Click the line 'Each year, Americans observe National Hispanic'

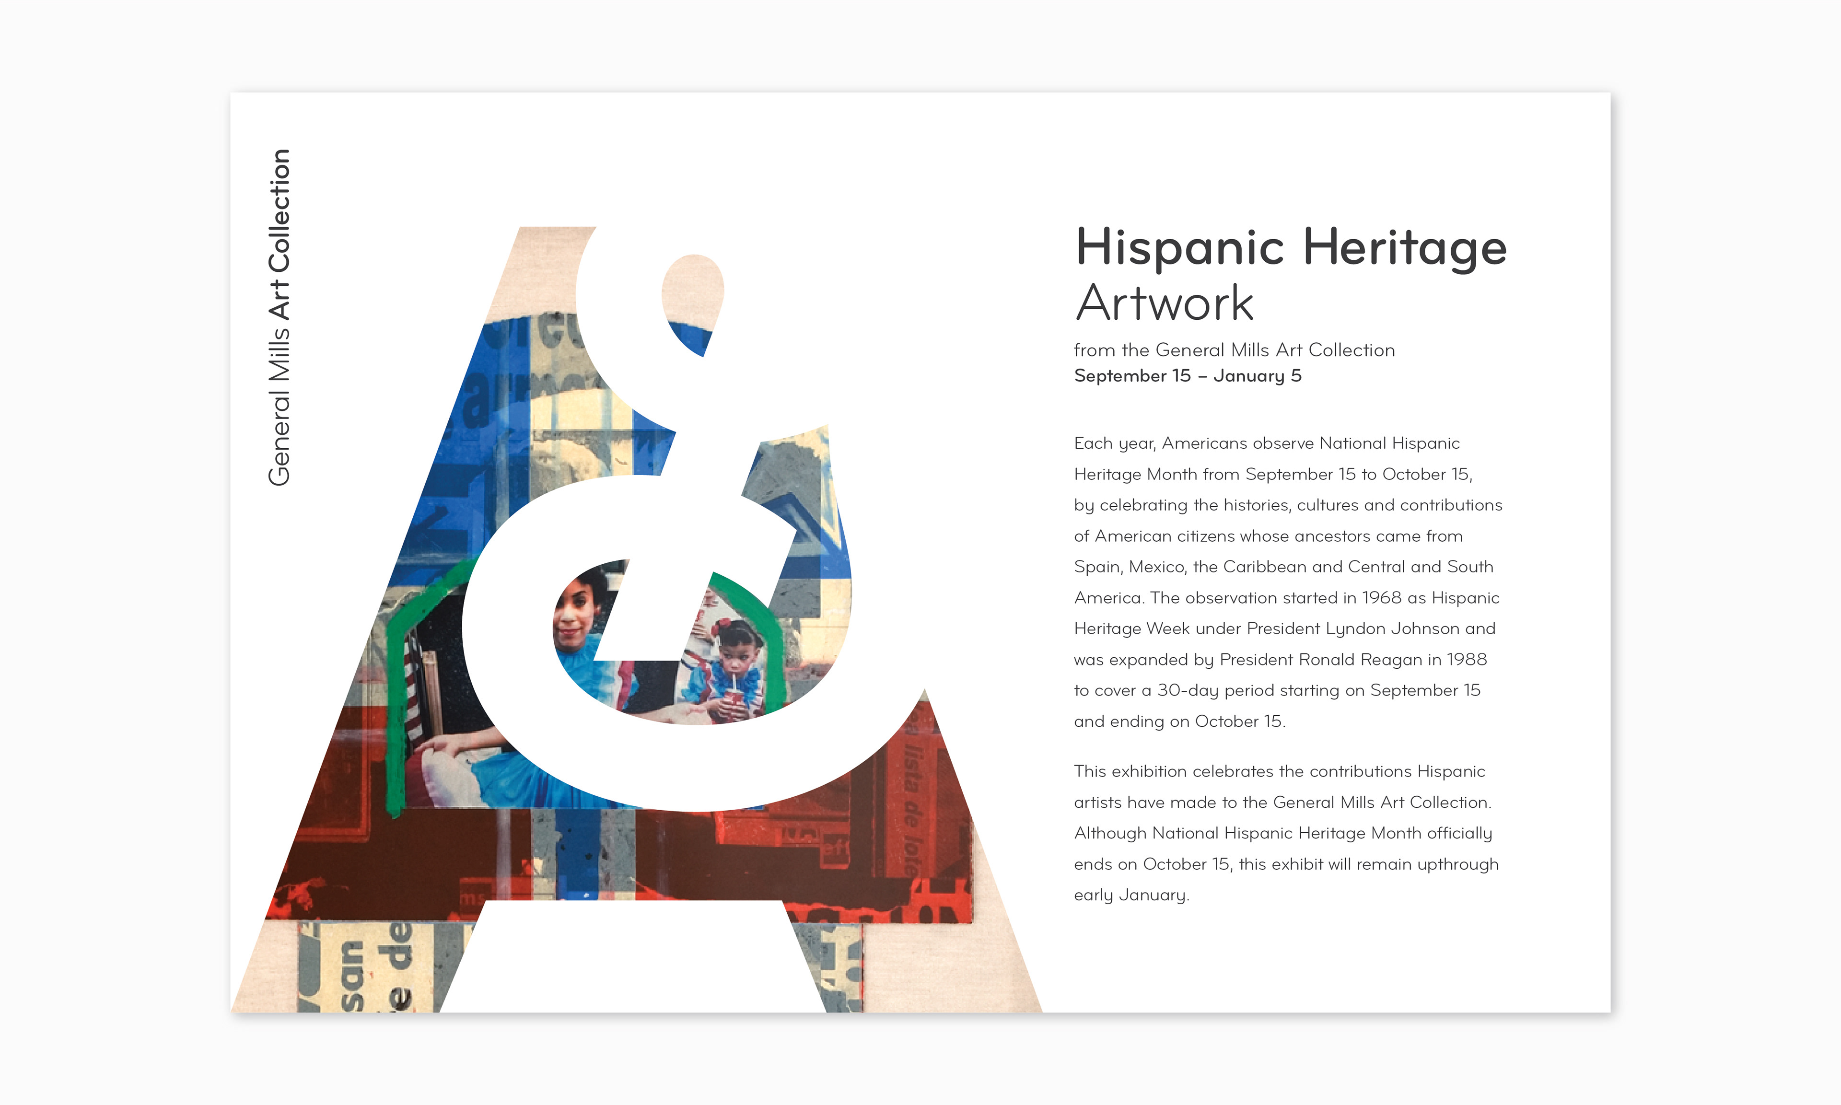pos(1266,444)
